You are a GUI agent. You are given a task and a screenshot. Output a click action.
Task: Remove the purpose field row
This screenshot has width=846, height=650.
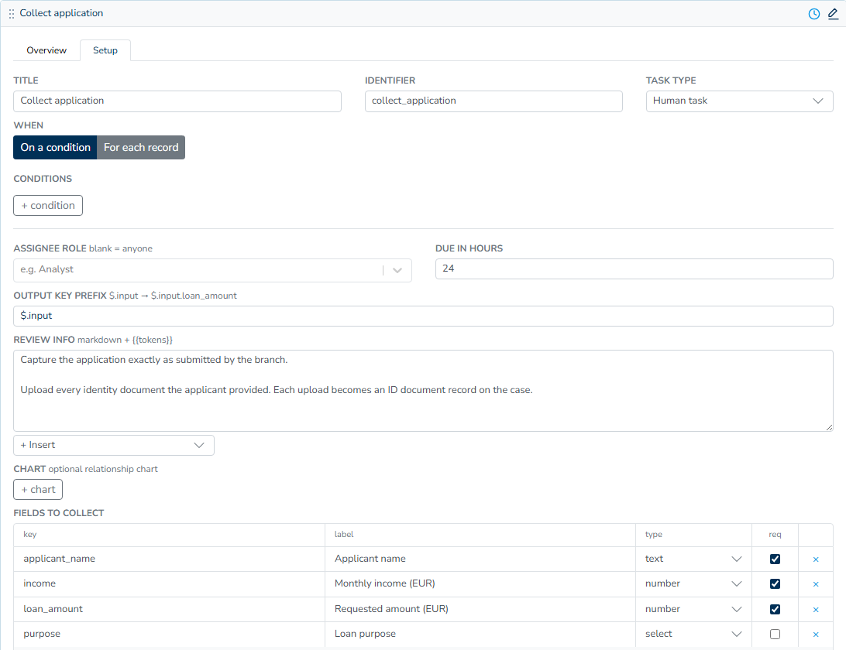816,635
